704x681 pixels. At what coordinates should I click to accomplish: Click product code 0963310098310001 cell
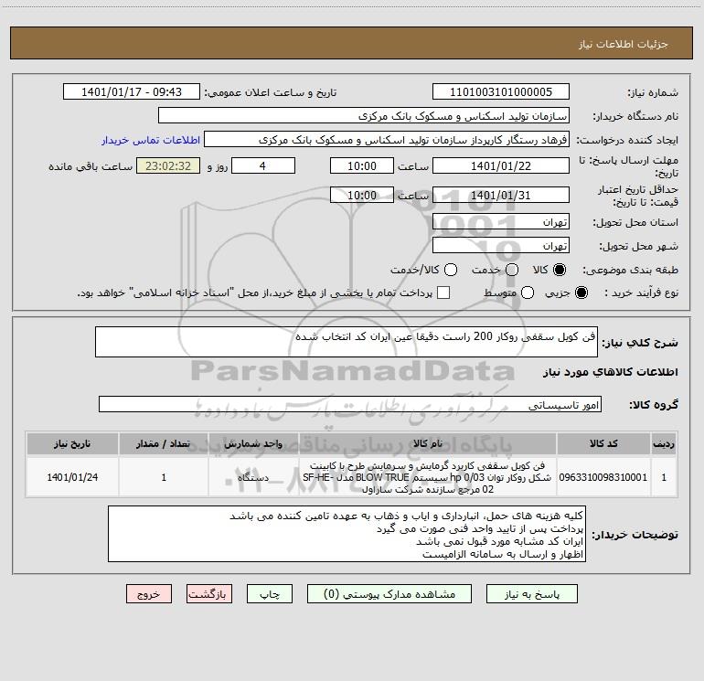[x=603, y=477]
